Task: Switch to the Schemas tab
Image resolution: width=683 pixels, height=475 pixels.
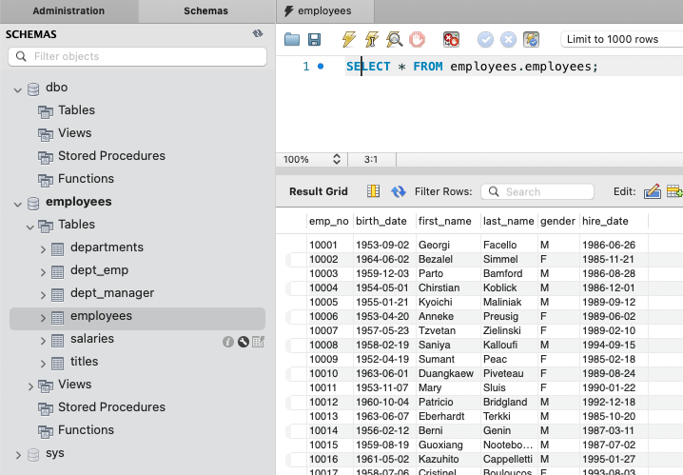Action: 205,10
